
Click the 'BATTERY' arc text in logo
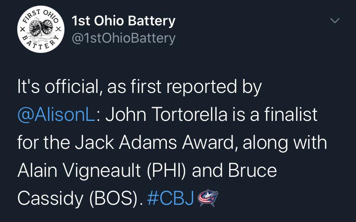[x=41, y=43]
